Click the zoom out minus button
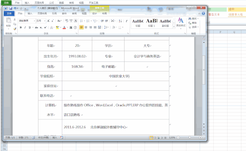The width and height of the screenshot is (246, 151). pos(178,138)
